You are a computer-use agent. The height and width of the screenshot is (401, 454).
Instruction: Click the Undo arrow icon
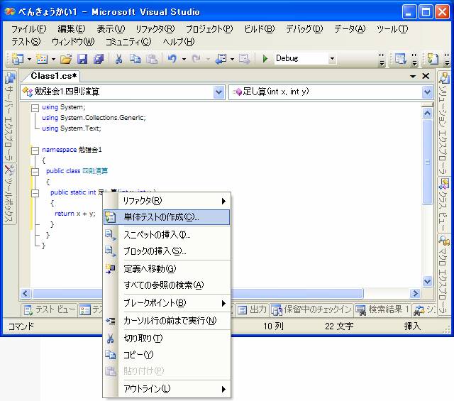[172, 59]
